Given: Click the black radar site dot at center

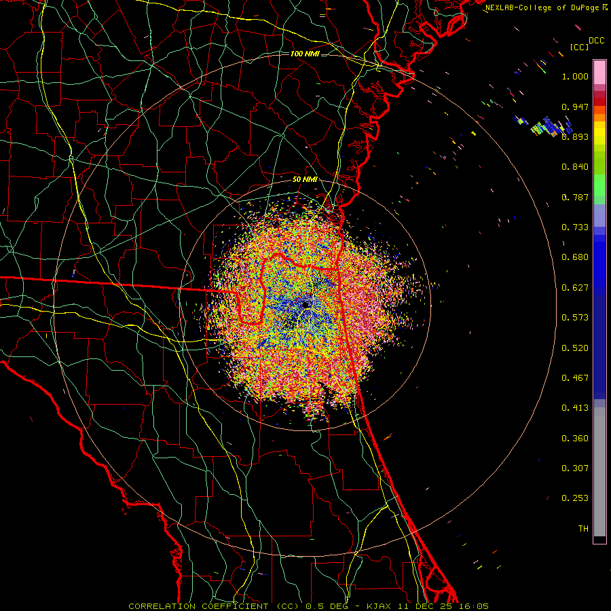Looking at the screenshot, I should click(x=305, y=305).
